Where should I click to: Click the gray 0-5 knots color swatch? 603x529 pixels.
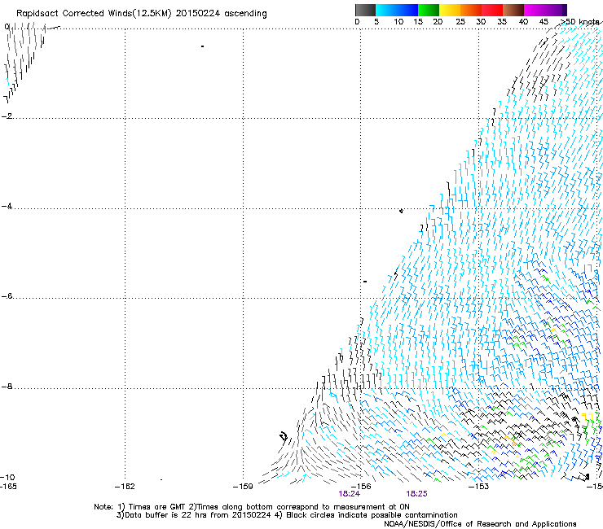point(365,10)
